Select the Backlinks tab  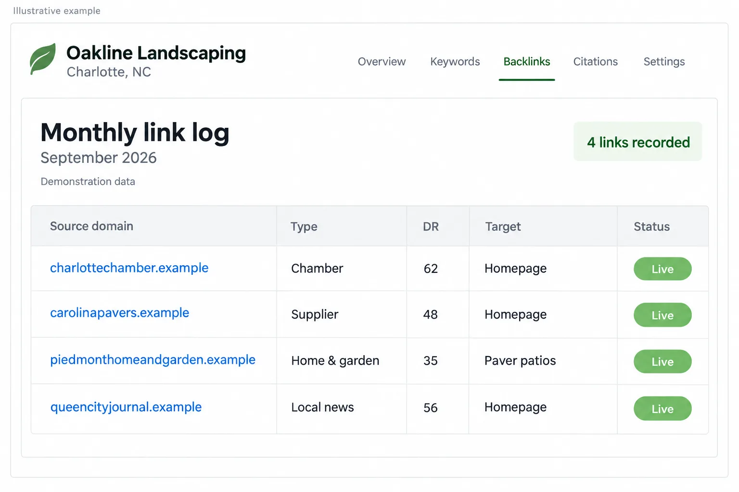(527, 61)
